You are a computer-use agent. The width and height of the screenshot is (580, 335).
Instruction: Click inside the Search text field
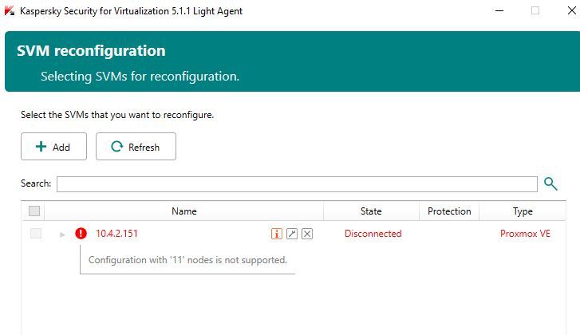tap(297, 184)
